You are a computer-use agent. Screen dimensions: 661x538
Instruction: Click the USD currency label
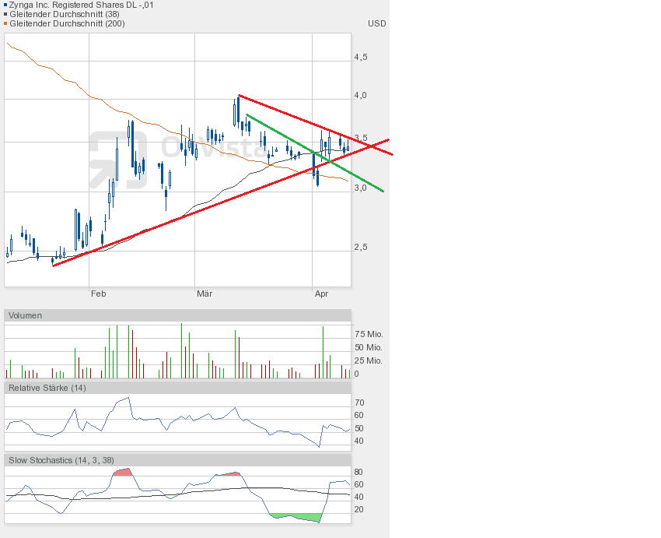pos(376,23)
